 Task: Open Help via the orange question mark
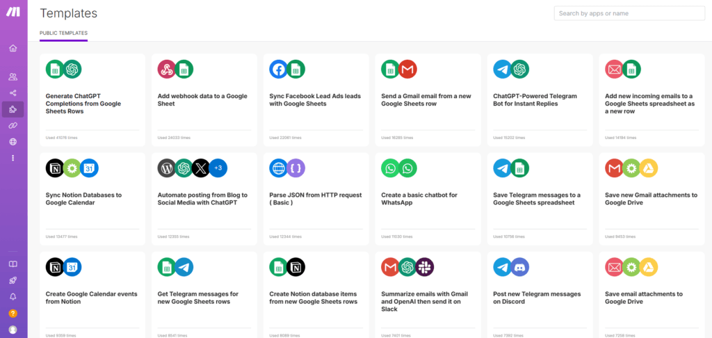13,313
